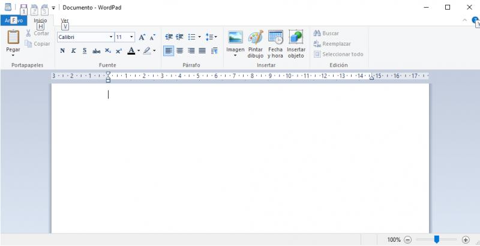This screenshot has height=246, width=480.
Task: Apply the text color A button
Action: [x=131, y=51]
